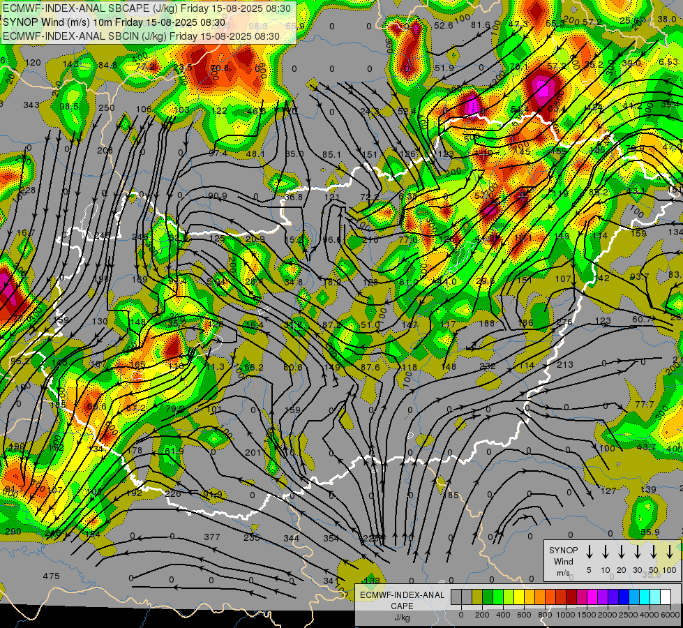Click the map value '6.53'
This screenshot has height=628, width=683.
[x=668, y=62]
